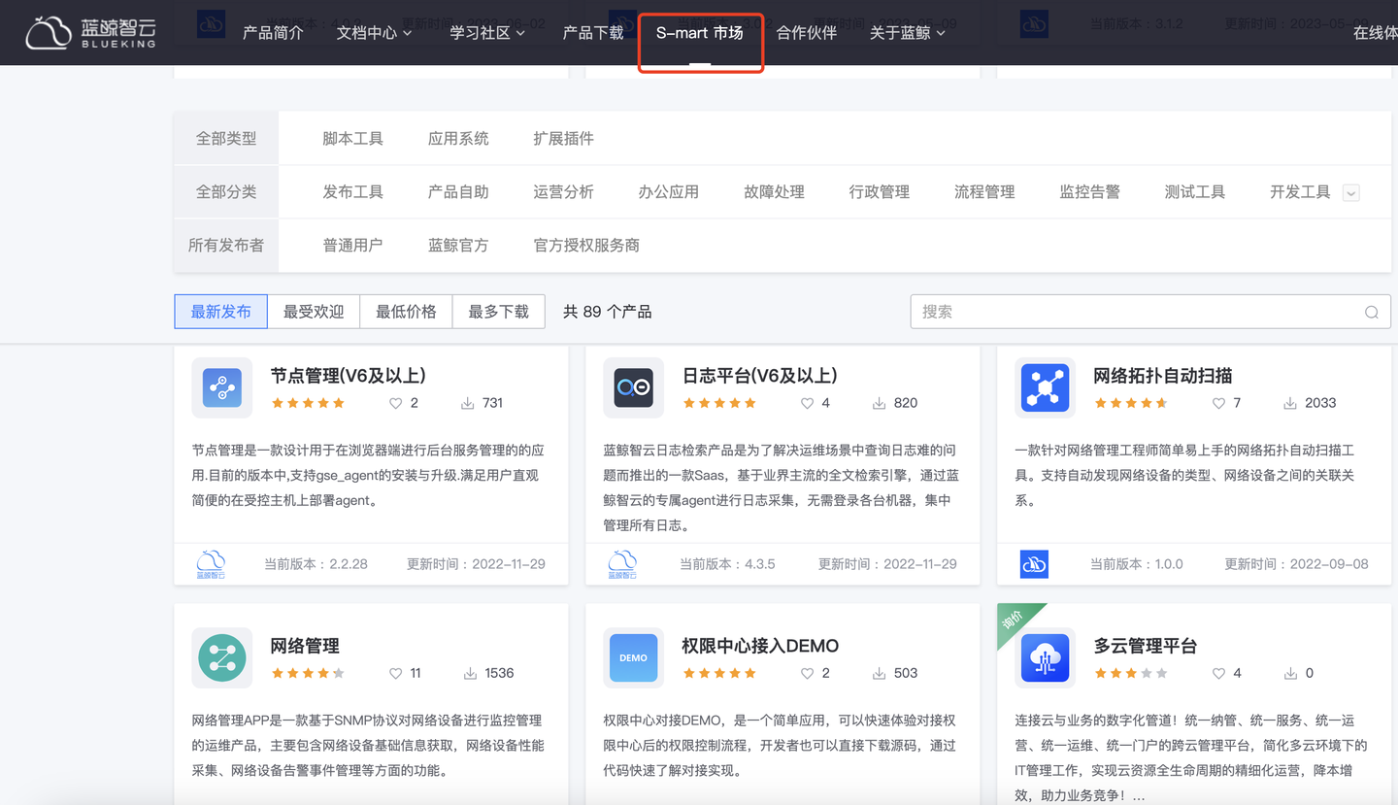Filter publishers by 官方授权服务商

[587, 246]
